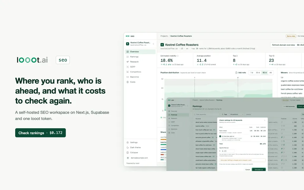Click Add keywords in Rankings window
The height and width of the screenshot is (190, 304).
pyautogui.click(x=289, y=106)
